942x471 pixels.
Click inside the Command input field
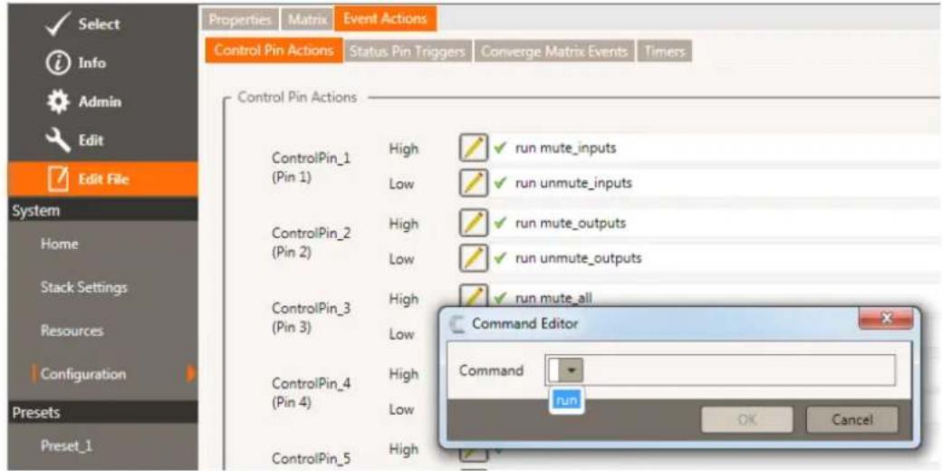[721, 370]
